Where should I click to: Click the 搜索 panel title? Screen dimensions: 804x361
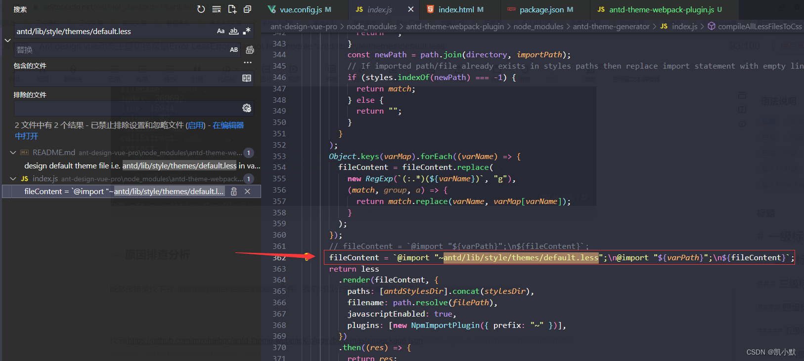click(x=20, y=9)
